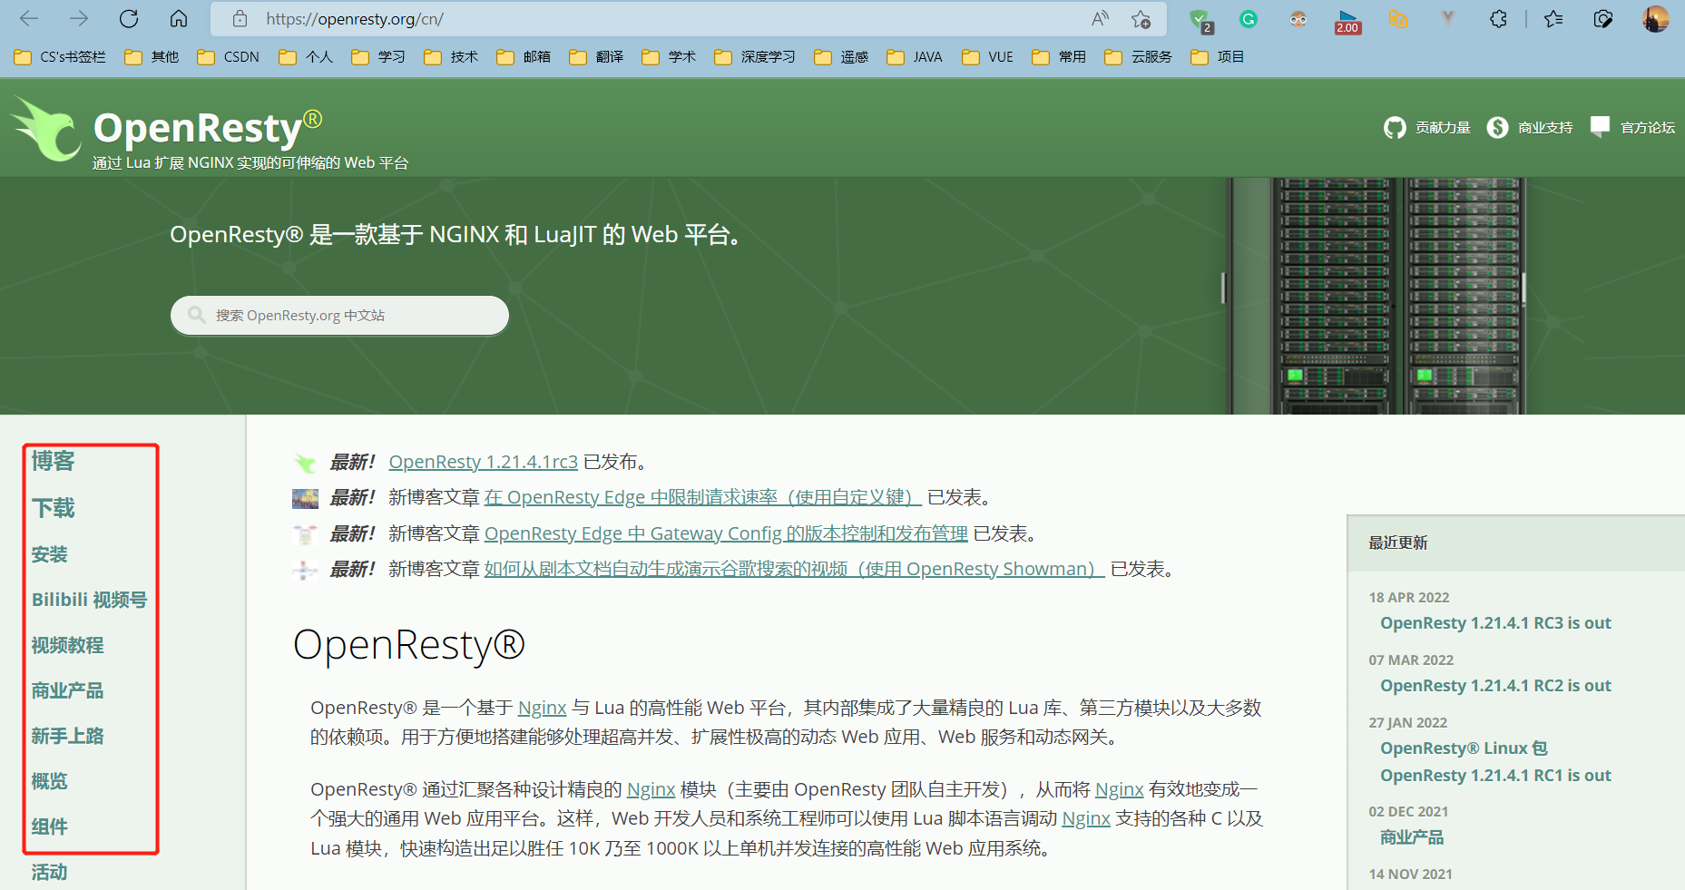
Task: Open the CS's书签栏 bookmark folder
Action: [x=60, y=57]
